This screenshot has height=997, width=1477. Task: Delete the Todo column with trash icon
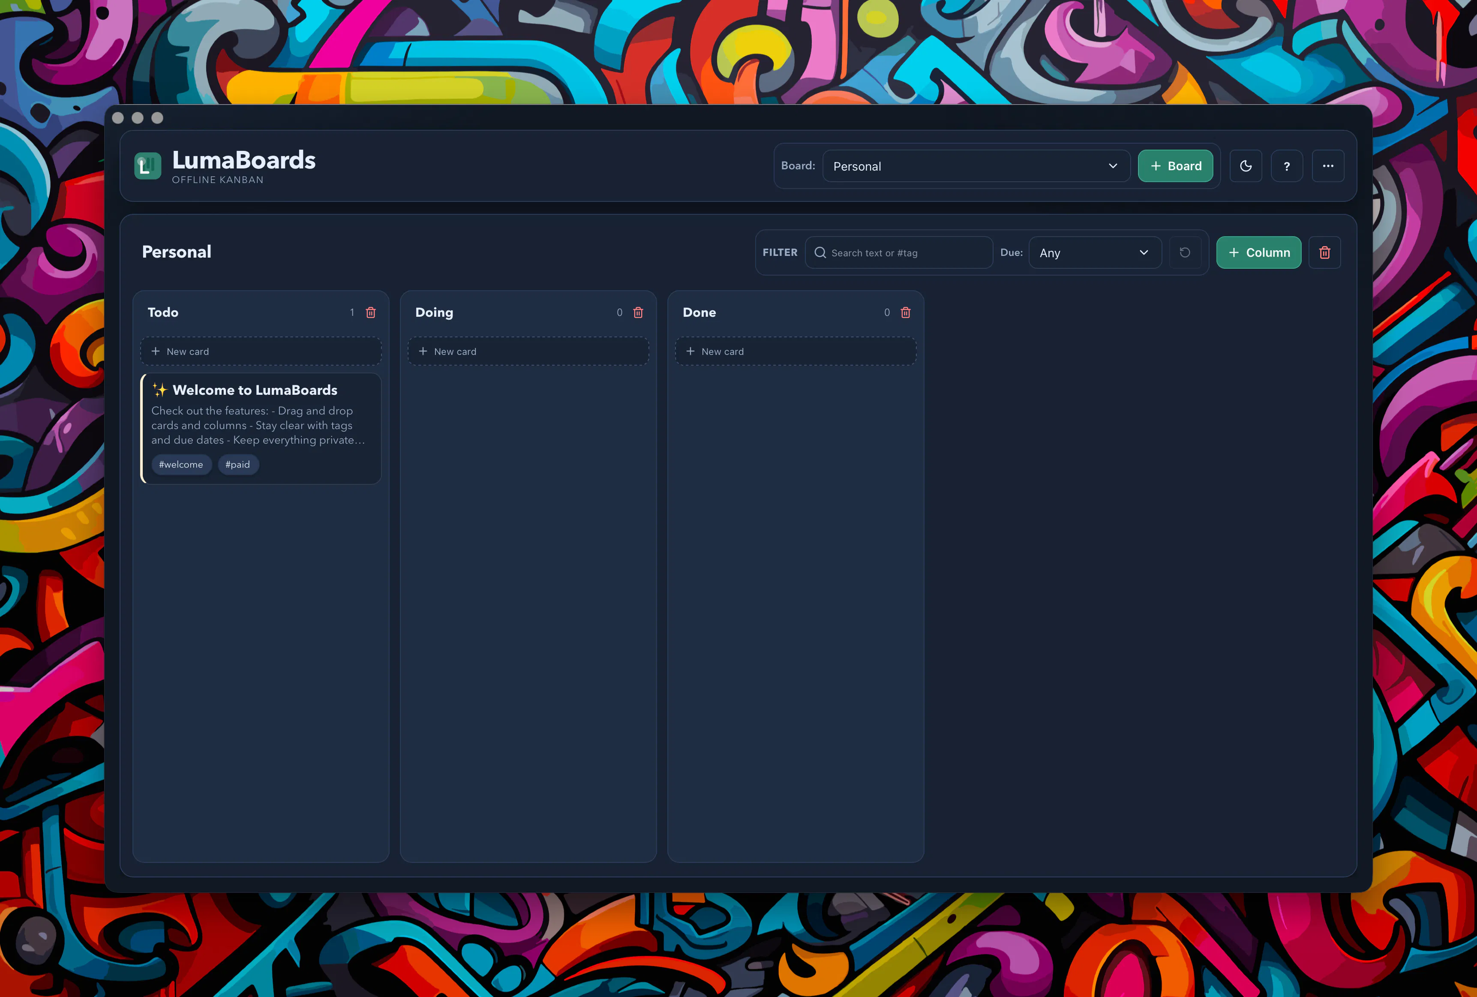tap(370, 312)
